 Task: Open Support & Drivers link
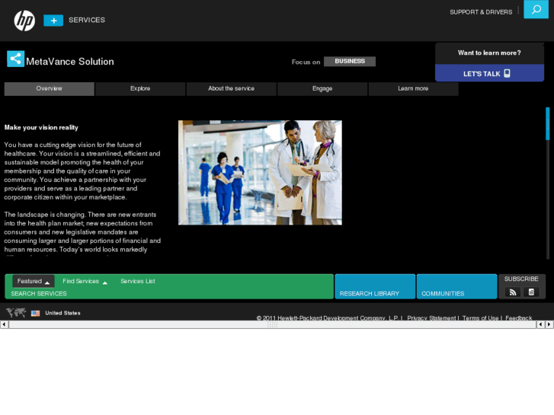click(x=481, y=12)
